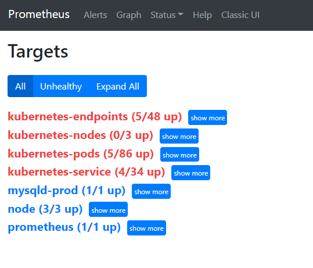Image resolution: width=313 pixels, height=268 pixels.
Task: Open kubernetes-endpoints (5/48 up) heading link
Action: coord(95,117)
